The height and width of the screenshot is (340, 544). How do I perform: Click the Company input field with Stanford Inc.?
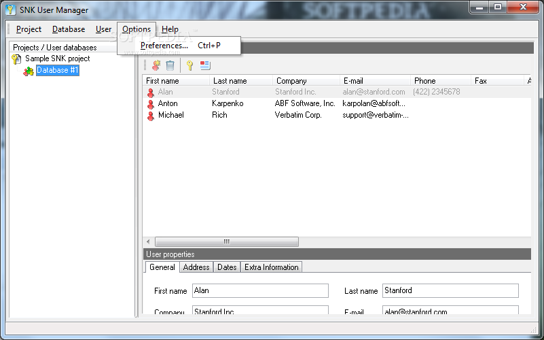point(260,310)
